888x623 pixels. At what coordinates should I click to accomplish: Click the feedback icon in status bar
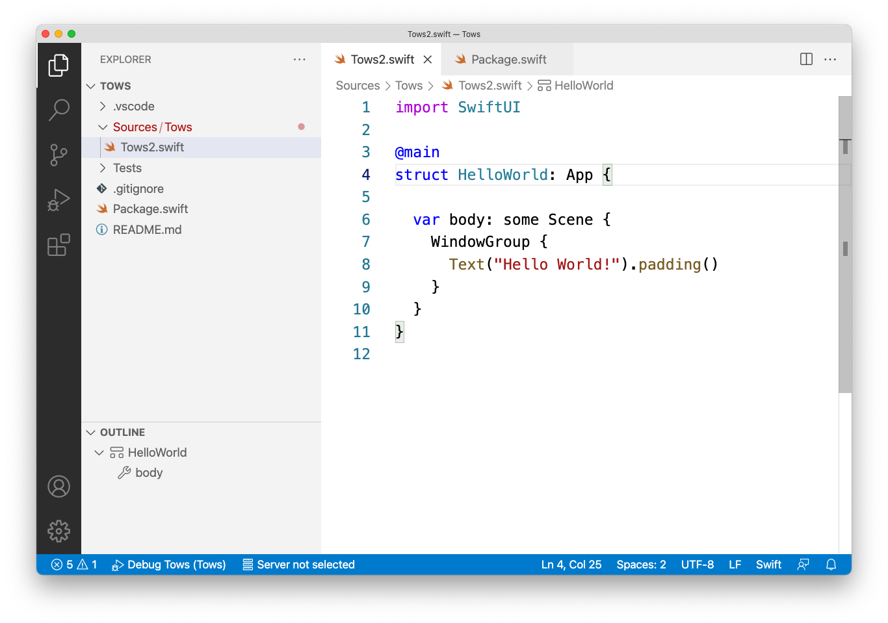(803, 565)
